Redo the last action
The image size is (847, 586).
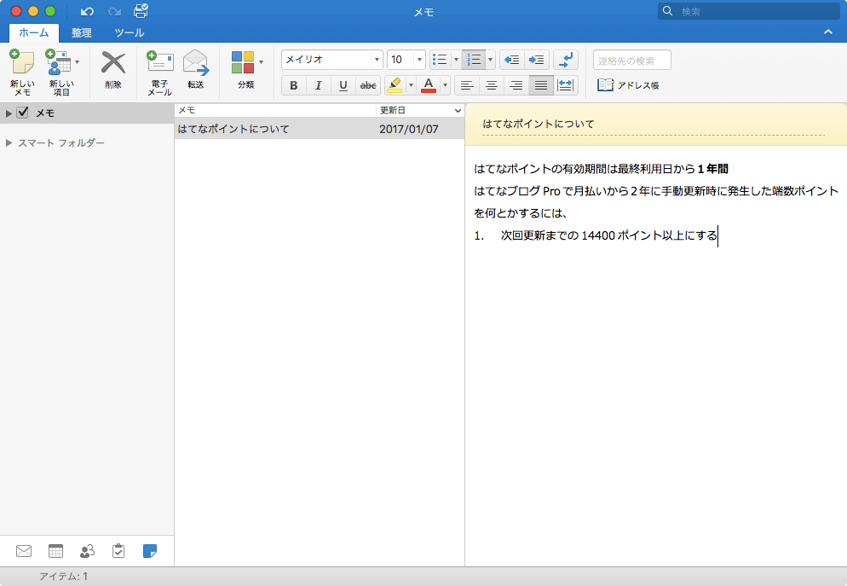114,11
